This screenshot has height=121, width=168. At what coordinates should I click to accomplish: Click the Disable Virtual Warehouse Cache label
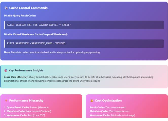[x=36, y=34]
